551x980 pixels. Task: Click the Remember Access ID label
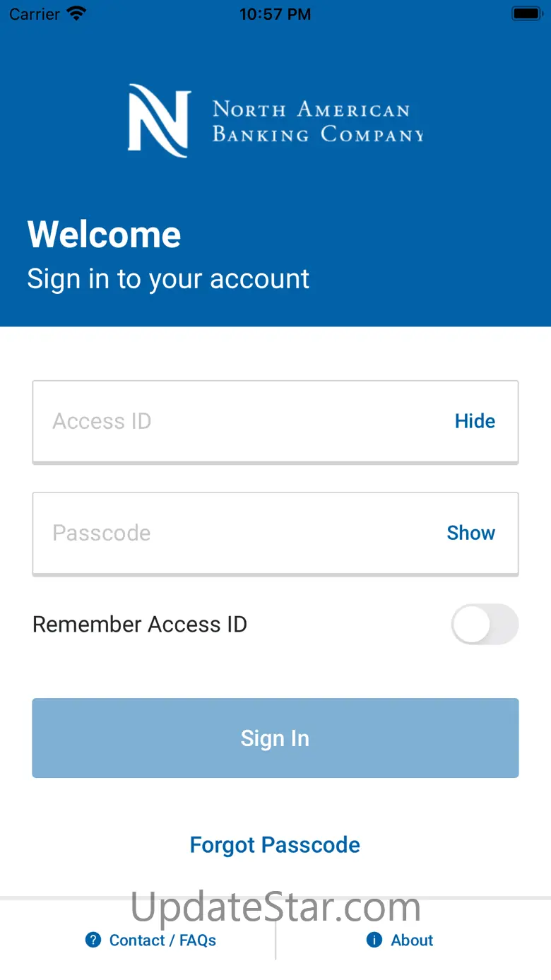140,625
